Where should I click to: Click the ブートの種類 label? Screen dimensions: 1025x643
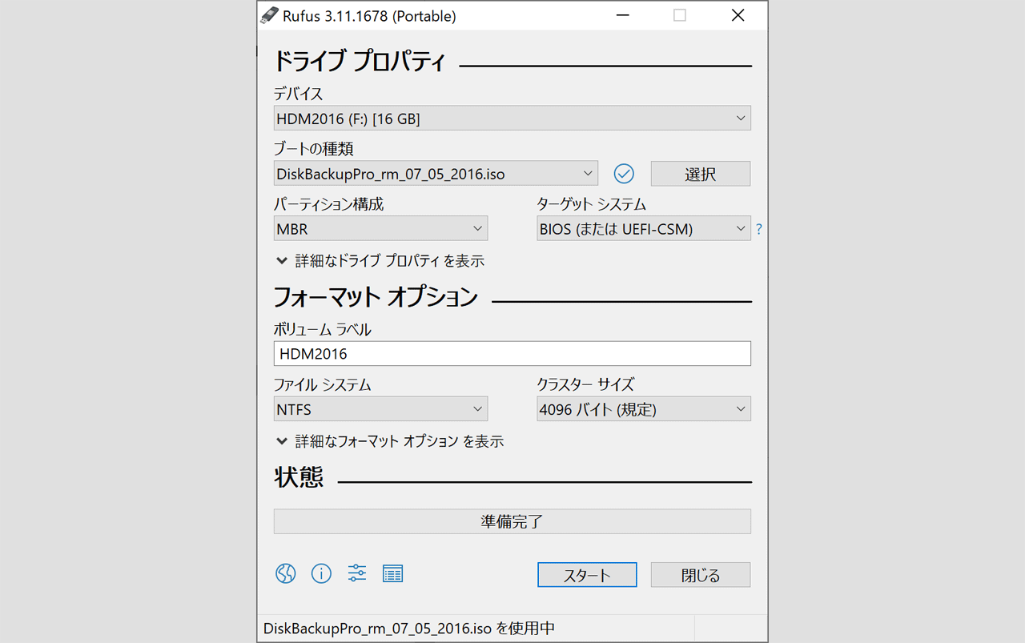click(x=313, y=148)
